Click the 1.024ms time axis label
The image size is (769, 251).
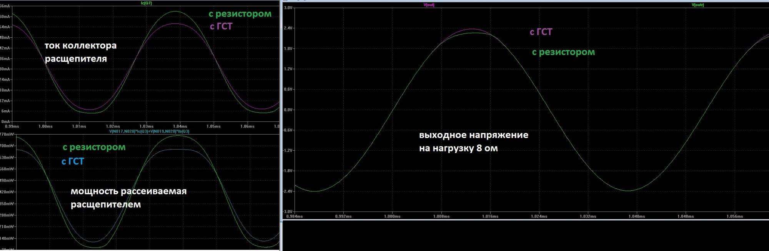(539, 216)
